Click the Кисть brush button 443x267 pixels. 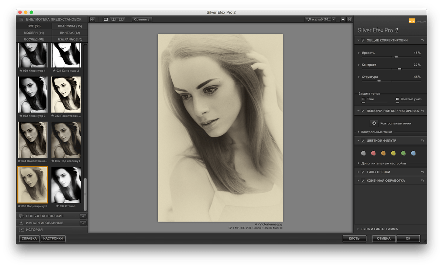coord(354,239)
